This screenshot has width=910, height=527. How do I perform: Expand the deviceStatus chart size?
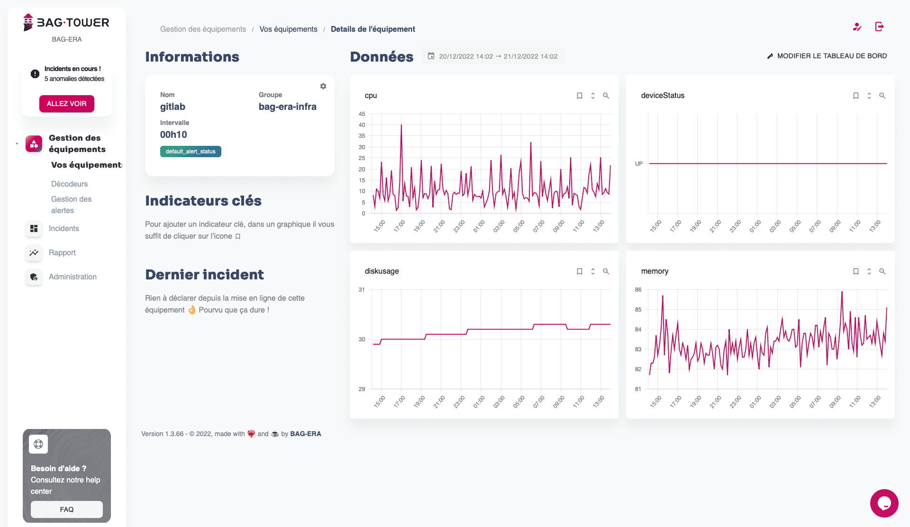tap(869, 96)
